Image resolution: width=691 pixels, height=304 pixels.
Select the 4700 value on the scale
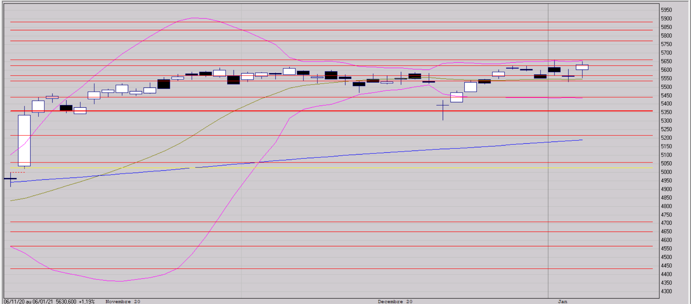click(666, 223)
